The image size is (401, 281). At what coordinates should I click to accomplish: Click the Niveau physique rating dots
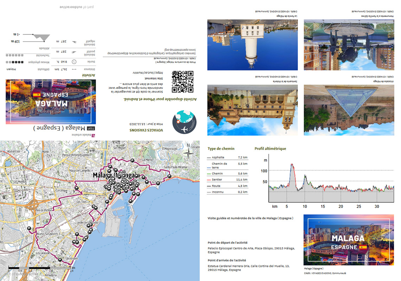14,62
